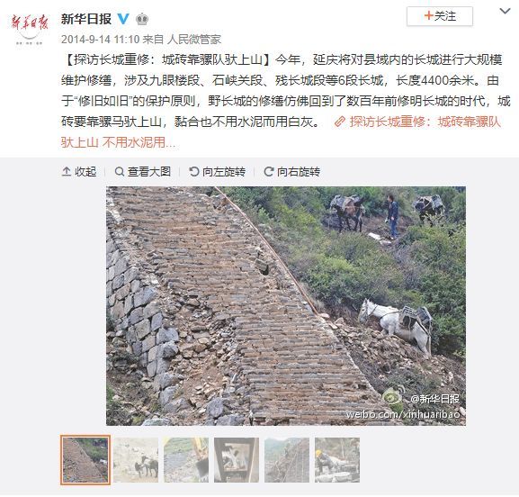View large image via 查看大图
Image resolution: width=519 pixels, height=497 pixels.
(x=143, y=172)
